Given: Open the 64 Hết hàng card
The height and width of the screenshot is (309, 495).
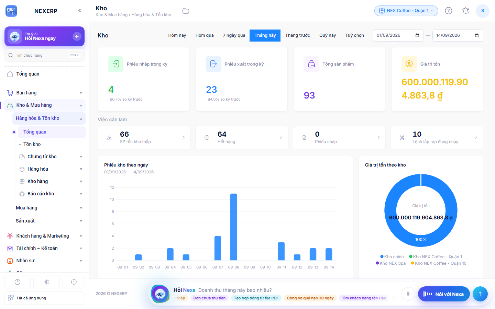Looking at the screenshot, I should pos(242,138).
